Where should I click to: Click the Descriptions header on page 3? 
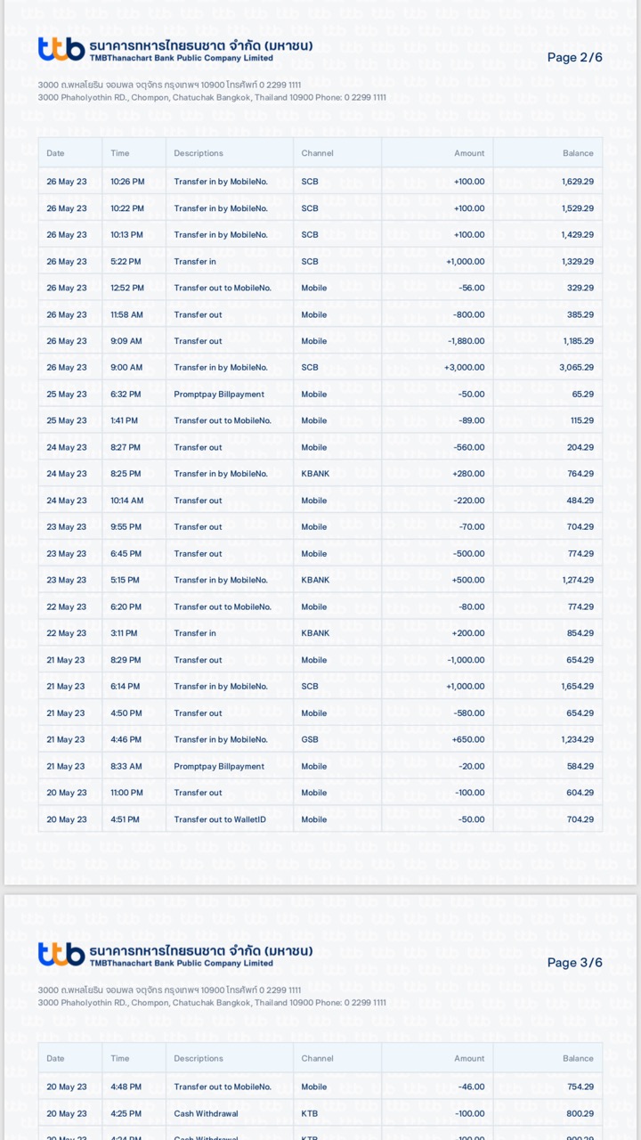pos(199,1058)
